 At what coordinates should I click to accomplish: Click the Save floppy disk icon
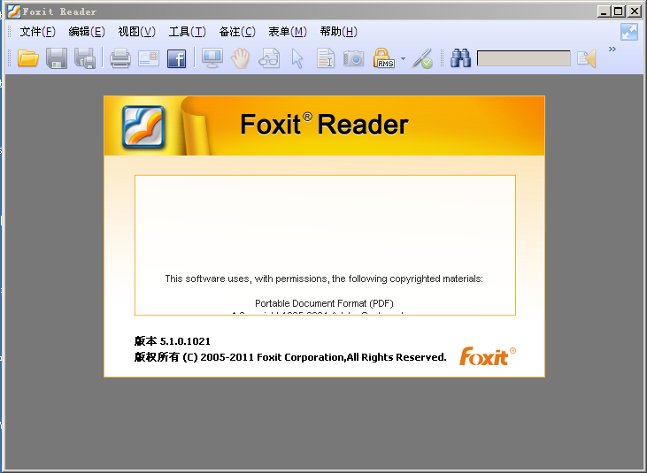(57, 58)
